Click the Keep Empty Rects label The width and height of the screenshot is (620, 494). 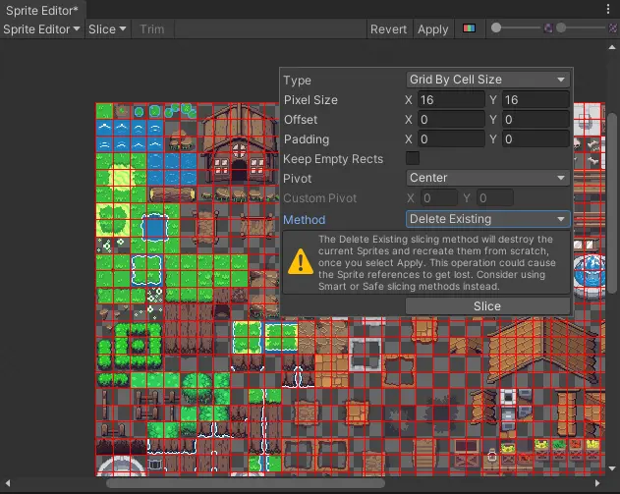pos(333,159)
